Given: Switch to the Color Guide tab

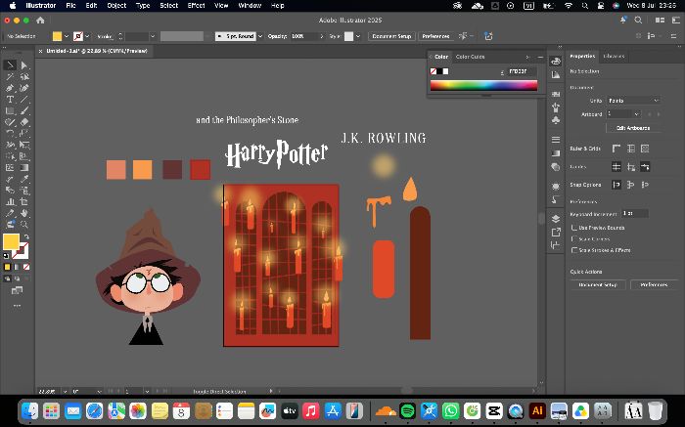Looking at the screenshot, I should pos(470,57).
